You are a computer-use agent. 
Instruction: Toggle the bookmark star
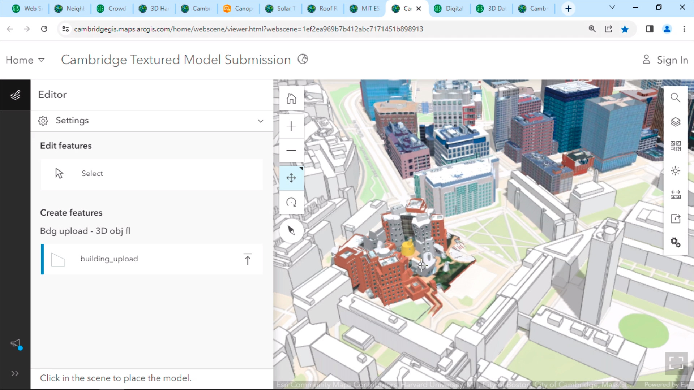[x=625, y=29]
